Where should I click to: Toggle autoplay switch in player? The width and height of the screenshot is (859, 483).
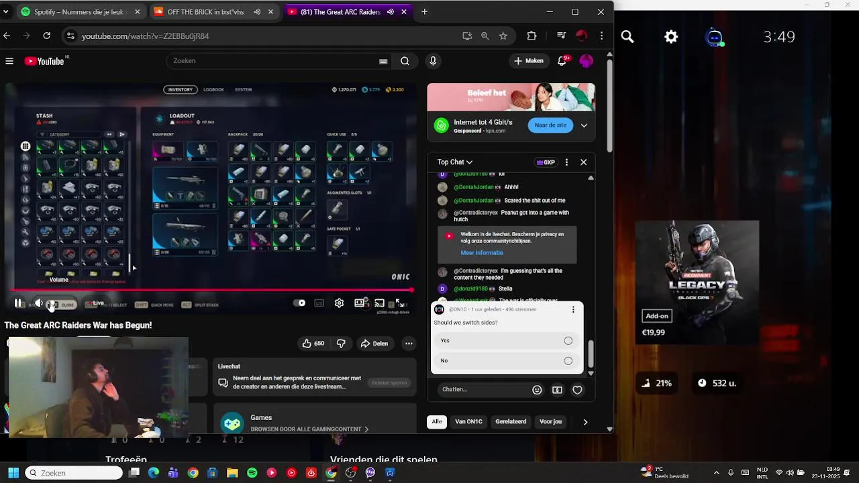pos(299,303)
